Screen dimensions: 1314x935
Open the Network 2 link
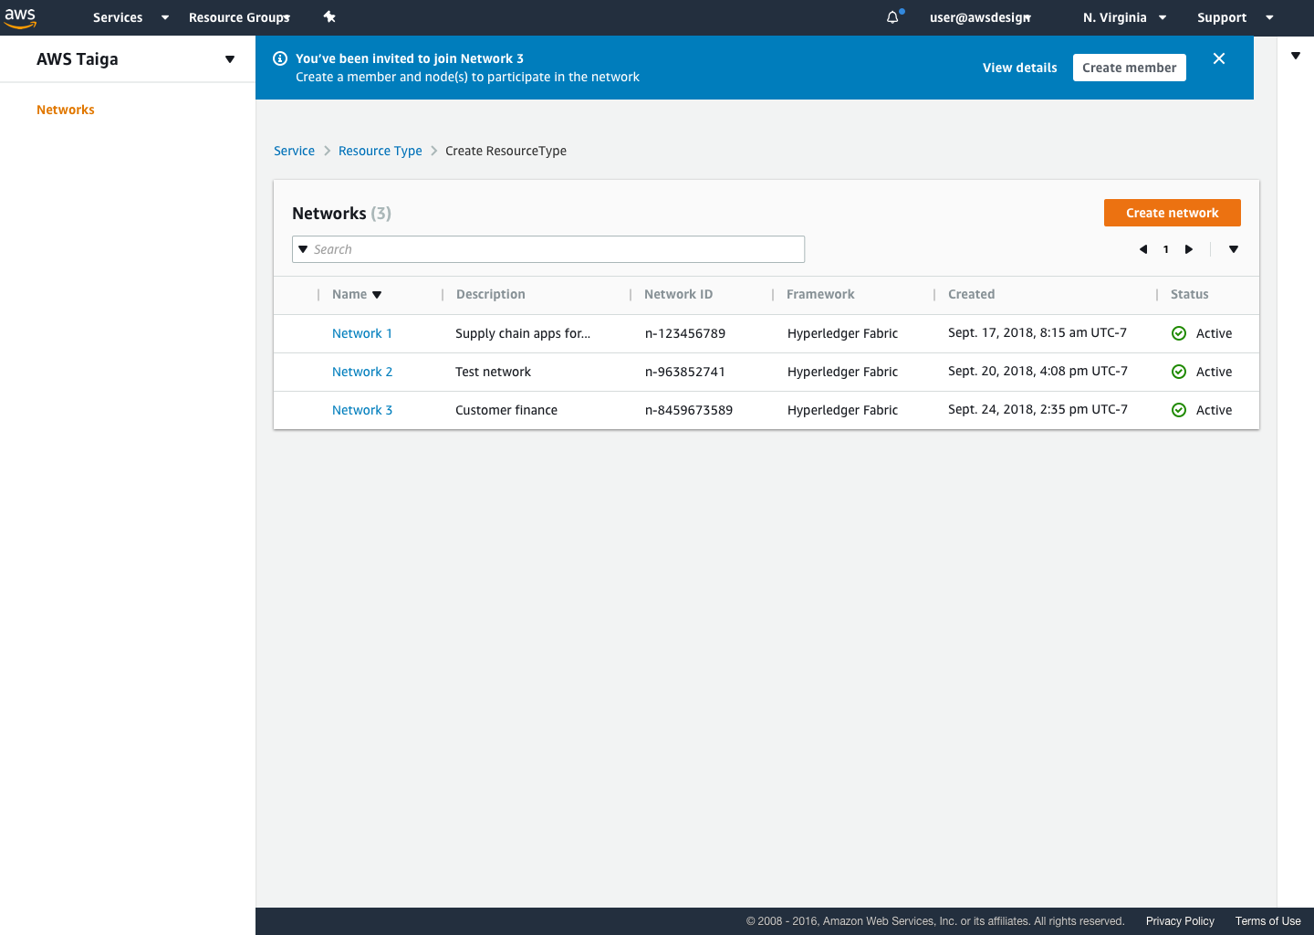click(362, 372)
